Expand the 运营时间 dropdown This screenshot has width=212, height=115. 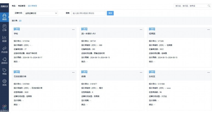coord(41,13)
